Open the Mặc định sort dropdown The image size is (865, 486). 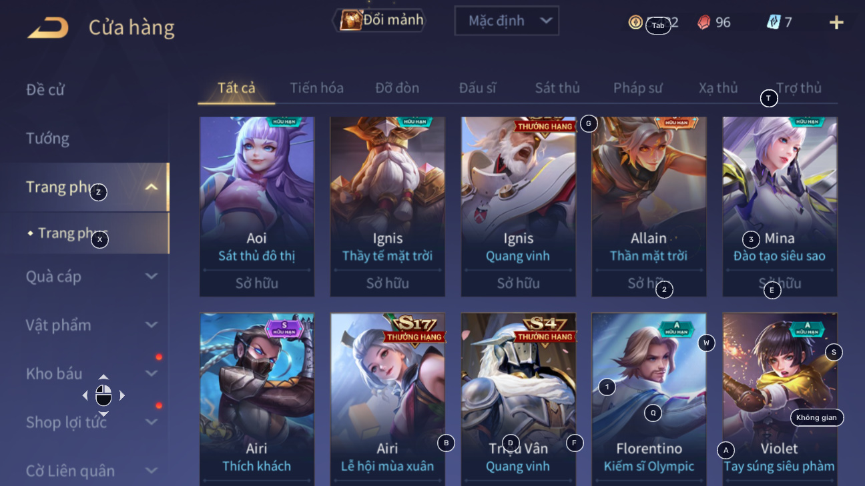pyautogui.click(x=507, y=21)
